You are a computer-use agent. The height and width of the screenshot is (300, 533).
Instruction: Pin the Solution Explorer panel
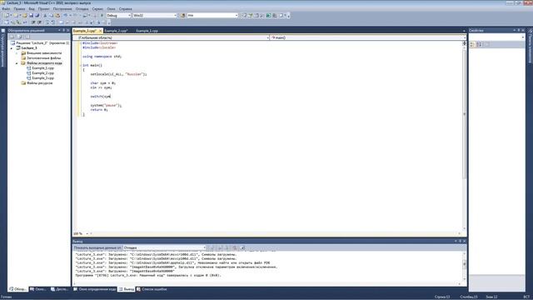(x=63, y=30)
